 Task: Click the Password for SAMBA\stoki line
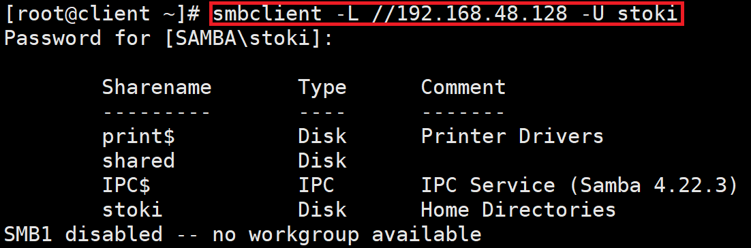(168, 38)
